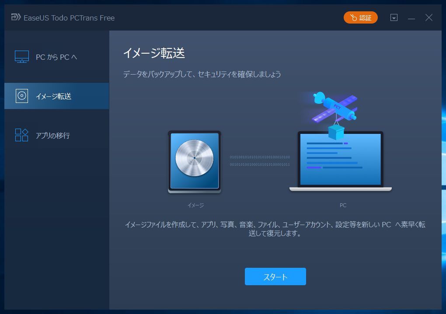Click the イメージファイルを作成して description paragraph
The image size is (446, 314).
275,229
